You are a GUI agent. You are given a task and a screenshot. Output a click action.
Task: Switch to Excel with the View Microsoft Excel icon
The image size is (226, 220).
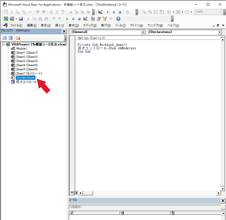click(6, 19)
